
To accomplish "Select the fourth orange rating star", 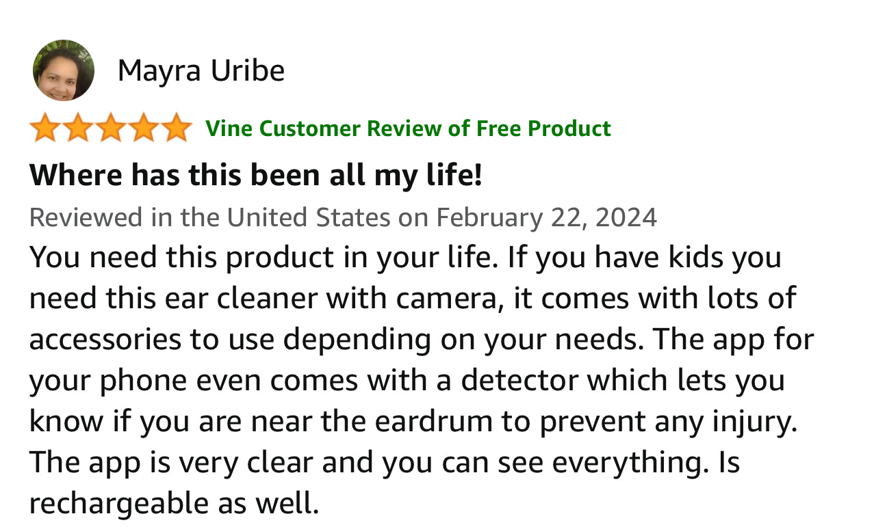I will click(144, 128).
